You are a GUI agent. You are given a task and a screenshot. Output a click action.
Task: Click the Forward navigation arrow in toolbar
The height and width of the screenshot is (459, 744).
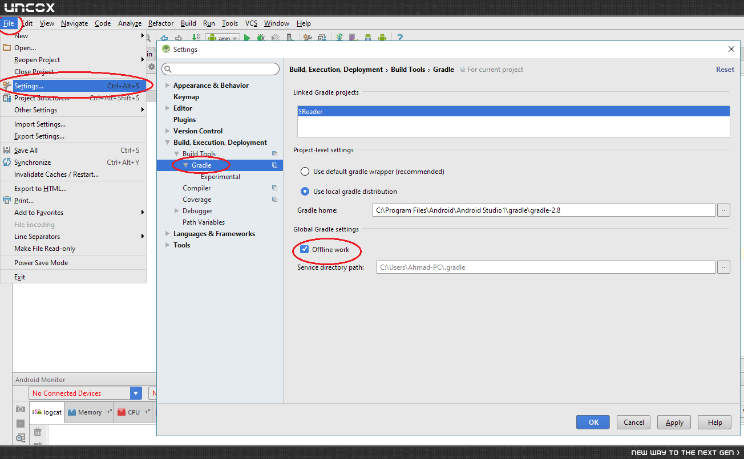pyautogui.click(x=179, y=38)
